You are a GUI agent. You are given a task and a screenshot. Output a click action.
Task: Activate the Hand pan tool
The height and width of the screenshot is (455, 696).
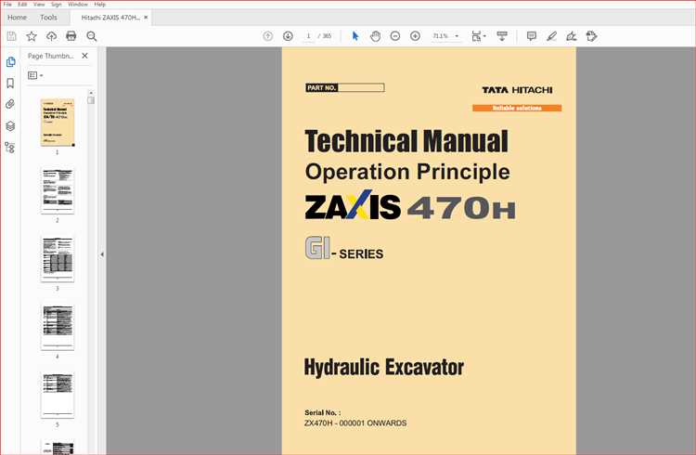click(376, 36)
